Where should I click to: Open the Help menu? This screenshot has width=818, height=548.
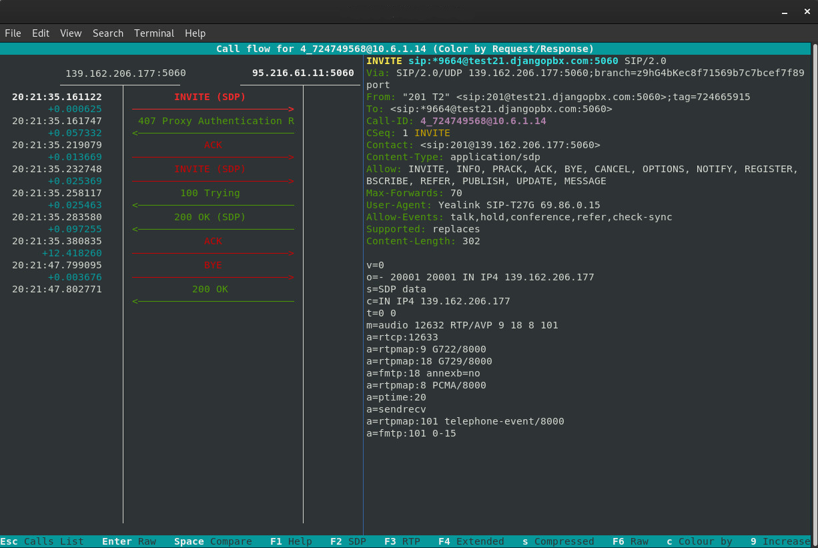click(195, 33)
